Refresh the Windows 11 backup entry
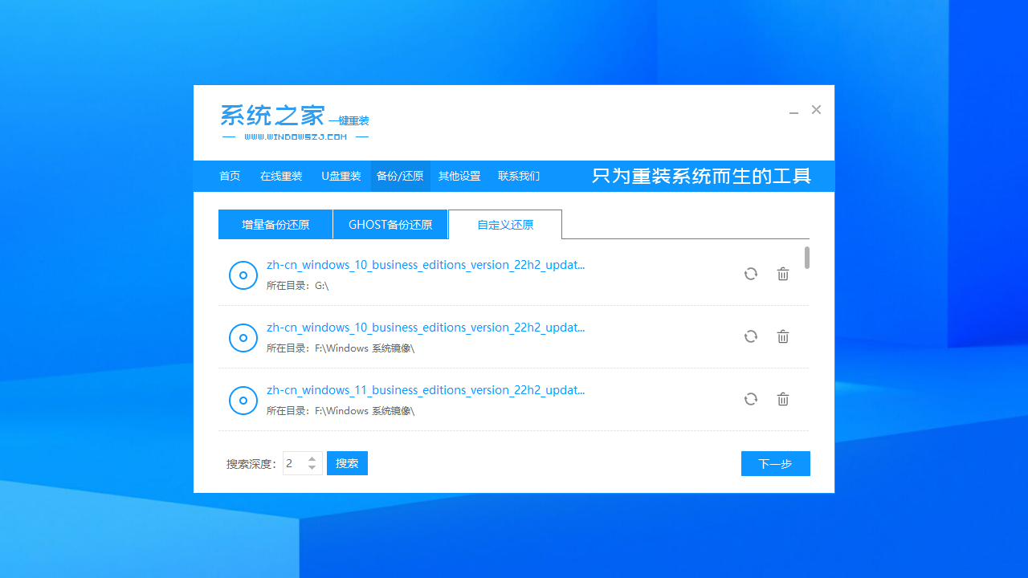 750,399
